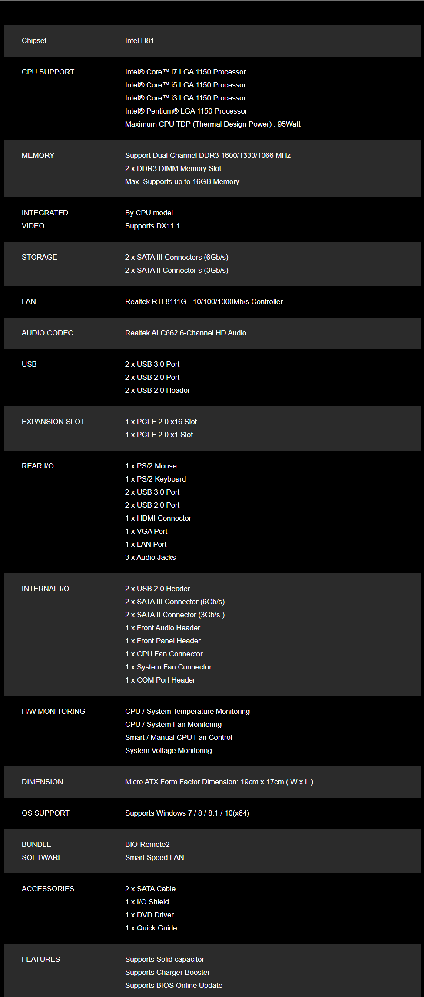Click the AUDIO CODEC label

pyautogui.click(x=47, y=333)
